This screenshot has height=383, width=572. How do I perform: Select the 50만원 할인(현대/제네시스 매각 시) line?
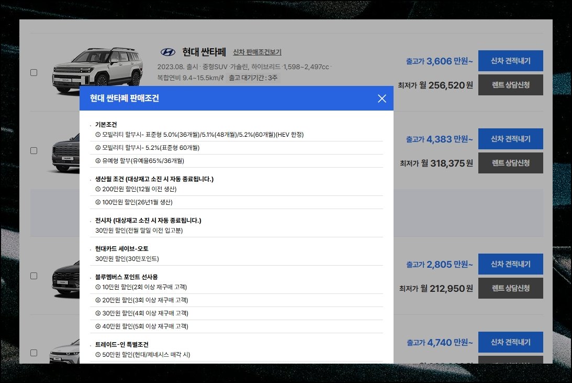click(143, 355)
